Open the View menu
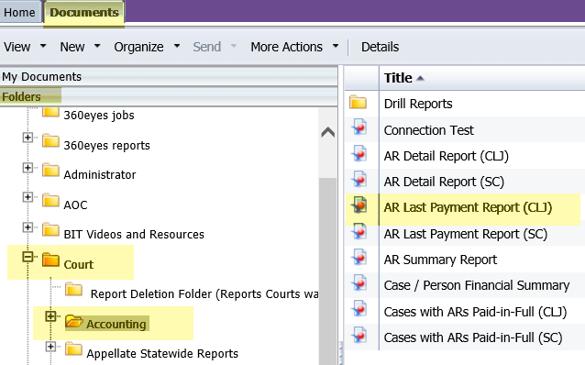This screenshot has width=585, height=365. click(x=17, y=47)
